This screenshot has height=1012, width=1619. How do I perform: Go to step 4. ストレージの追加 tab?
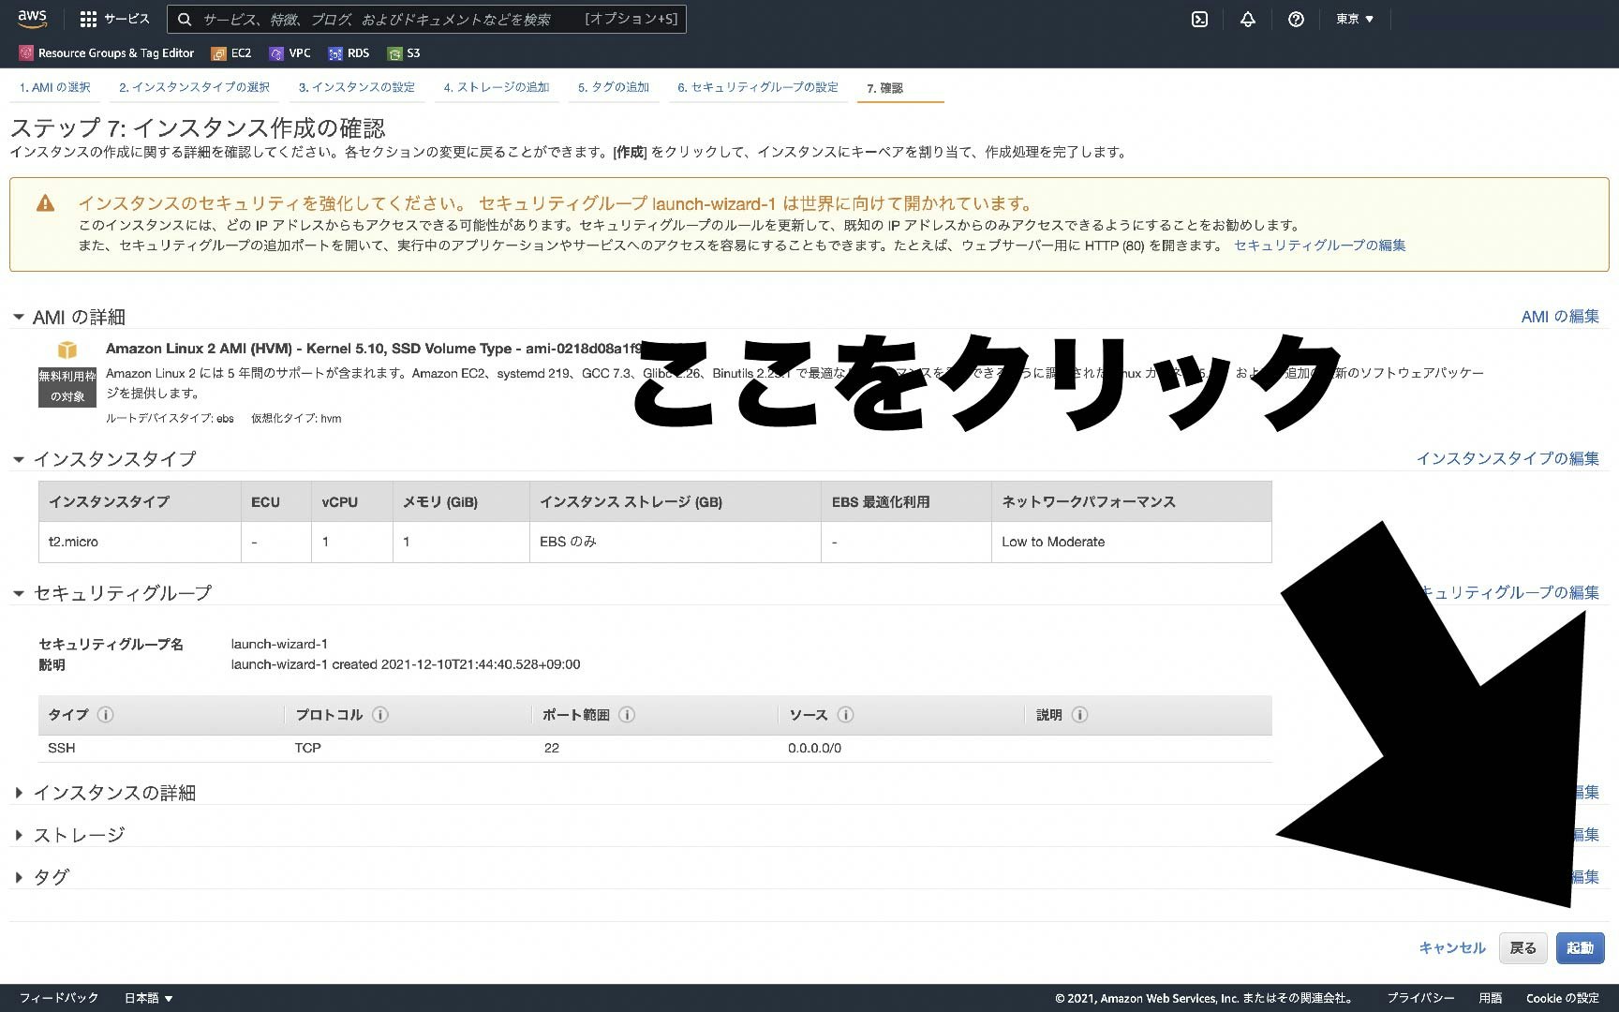click(x=497, y=87)
